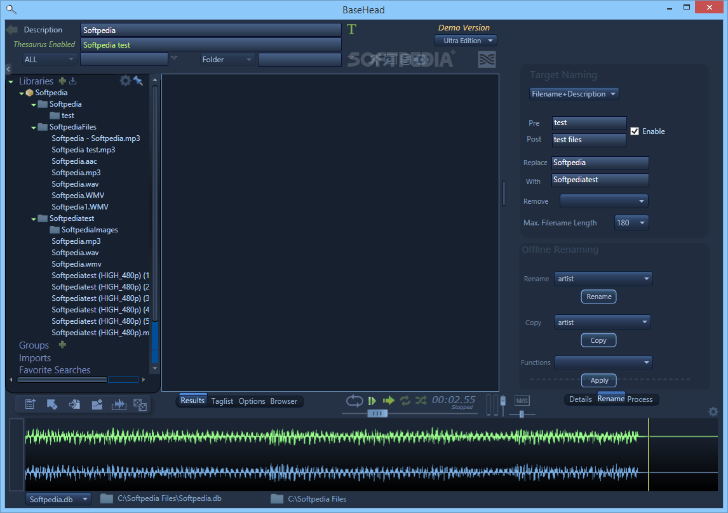Select Softpedia test.mp3 file
This screenshot has height=513, width=728.
pyautogui.click(x=84, y=150)
